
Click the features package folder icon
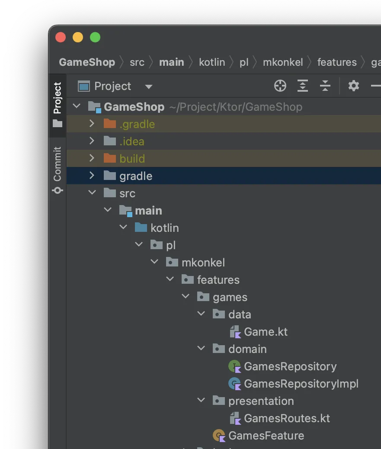(x=188, y=279)
